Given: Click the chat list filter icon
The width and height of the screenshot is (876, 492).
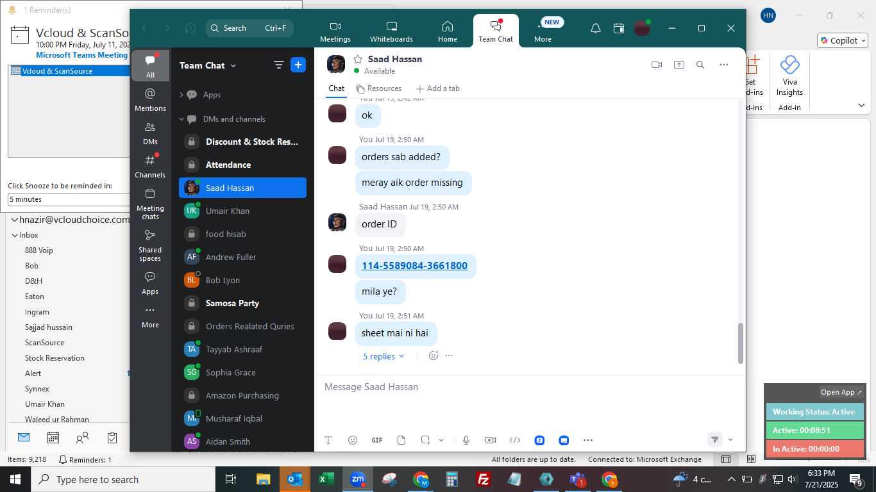Looking at the screenshot, I should click(278, 65).
